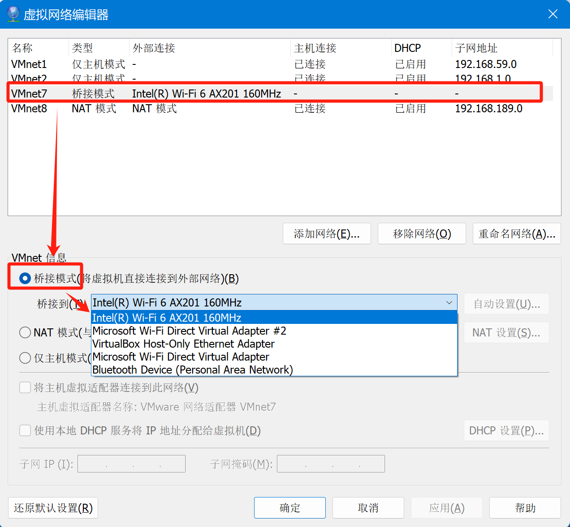Toggle 使用本地 DHCP 服务 checkbox
Screen dimensions: 570x527
coord(25,430)
